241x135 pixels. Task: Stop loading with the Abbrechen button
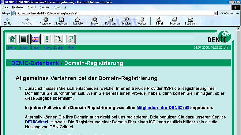[46, 21]
